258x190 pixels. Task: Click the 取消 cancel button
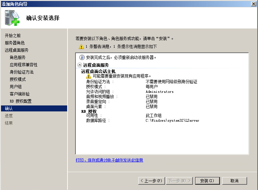[x=235, y=181]
